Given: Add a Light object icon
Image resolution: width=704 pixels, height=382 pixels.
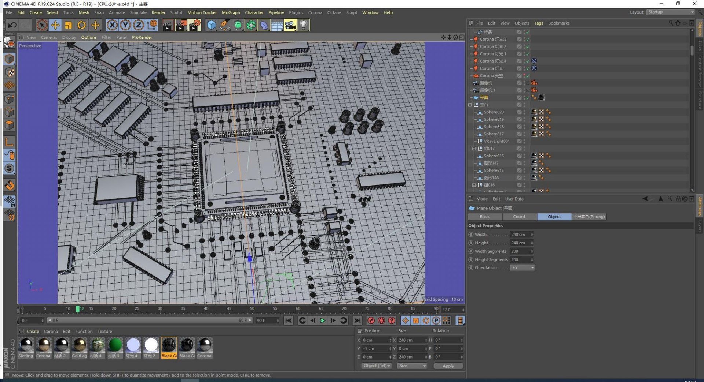Looking at the screenshot, I should point(303,25).
